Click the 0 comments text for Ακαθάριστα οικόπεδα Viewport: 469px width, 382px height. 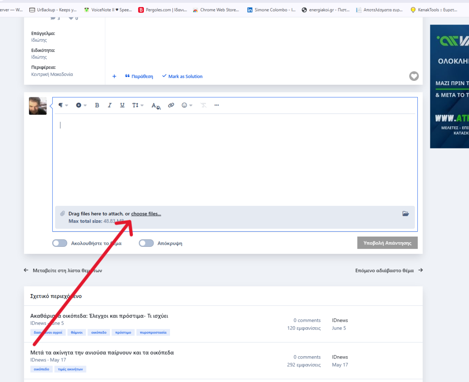(x=307, y=320)
